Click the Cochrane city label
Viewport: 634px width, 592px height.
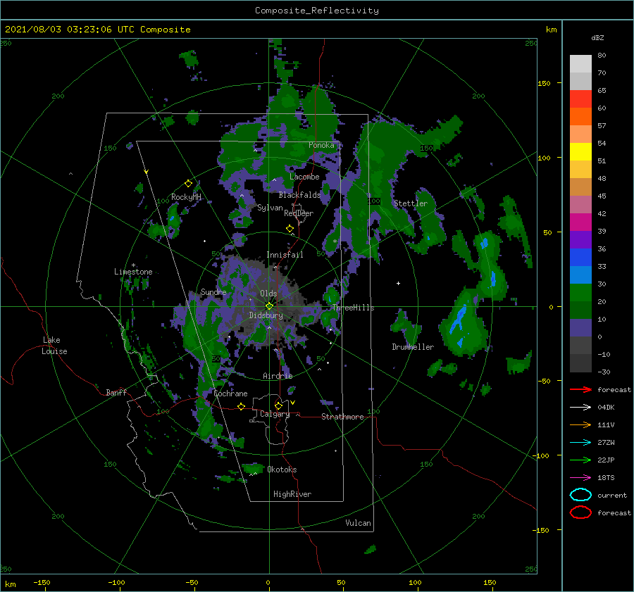pos(230,393)
